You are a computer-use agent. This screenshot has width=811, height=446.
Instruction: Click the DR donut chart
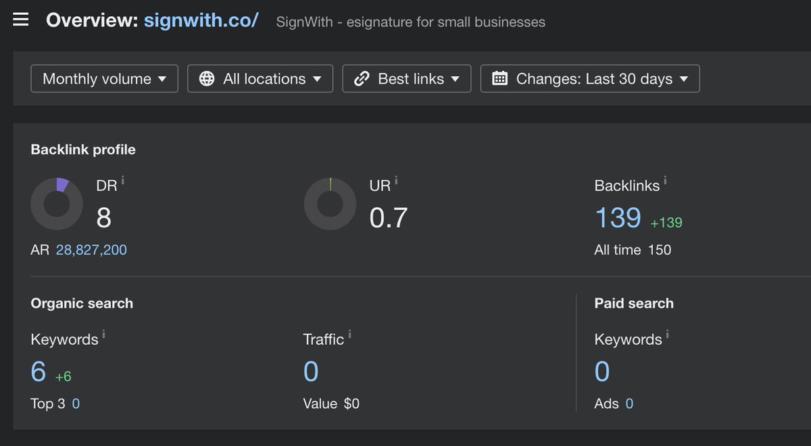tap(57, 204)
